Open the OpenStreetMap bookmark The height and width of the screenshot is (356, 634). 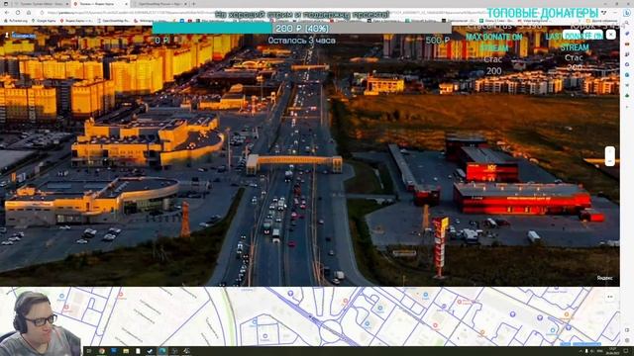click(x=114, y=20)
